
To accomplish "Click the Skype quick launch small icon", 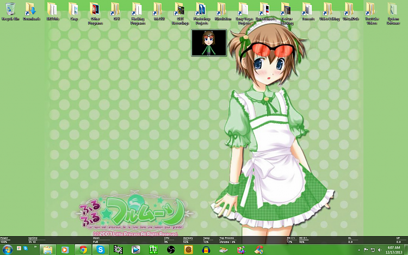I will pyautogui.click(x=26, y=248).
